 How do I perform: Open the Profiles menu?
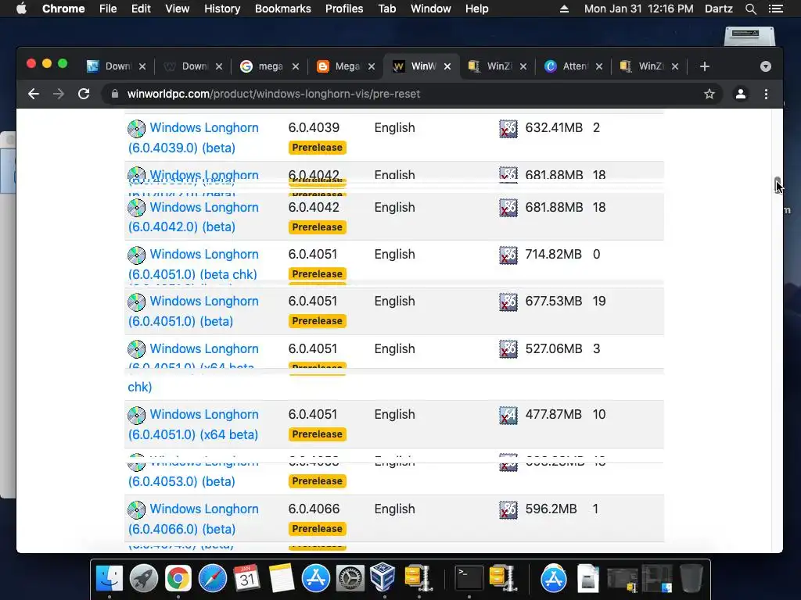tap(344, 9)
